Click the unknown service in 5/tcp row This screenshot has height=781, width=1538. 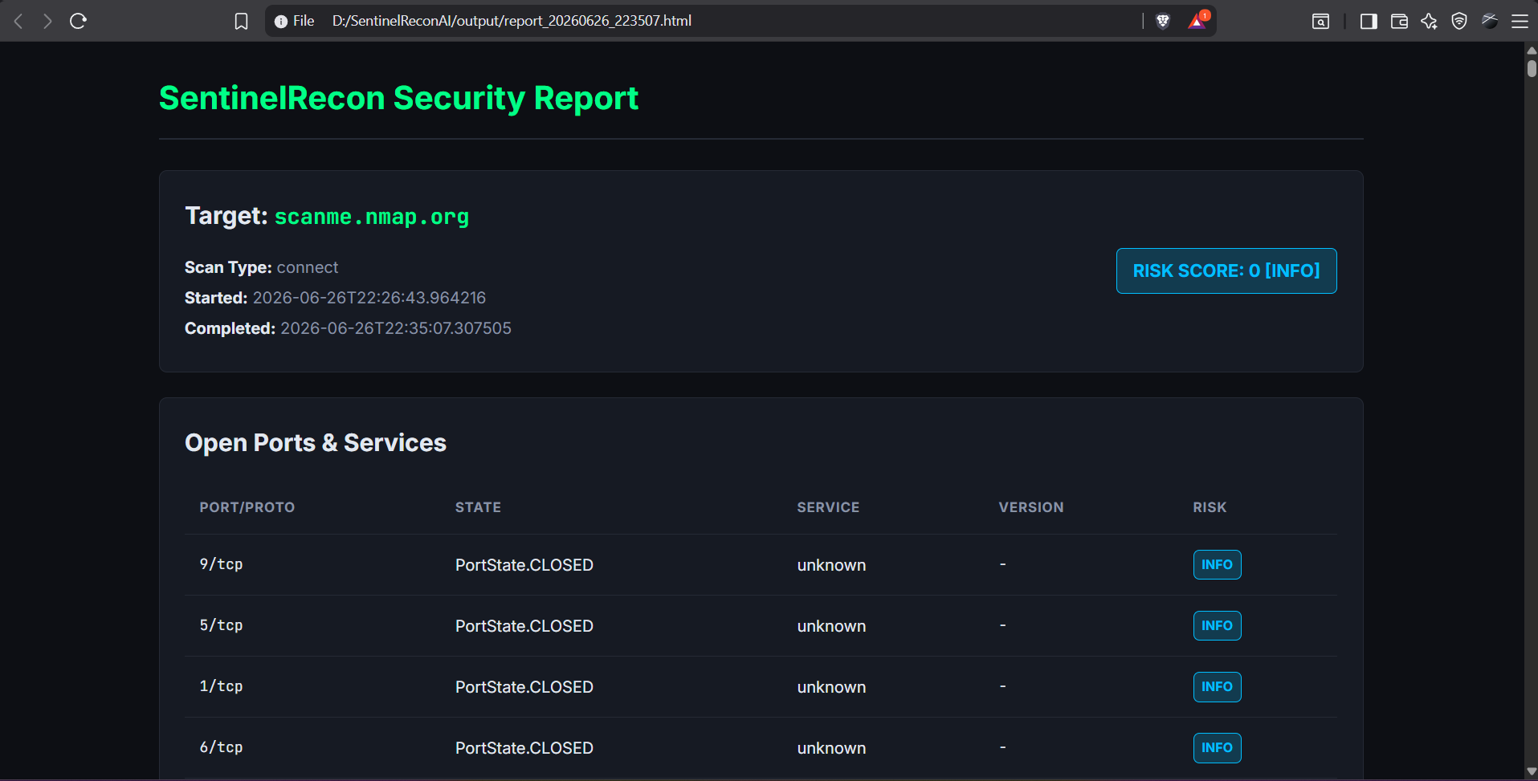(x=831, y=626)
